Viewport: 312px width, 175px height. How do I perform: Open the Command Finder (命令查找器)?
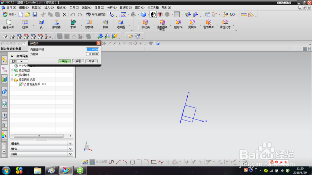[96, 14]
